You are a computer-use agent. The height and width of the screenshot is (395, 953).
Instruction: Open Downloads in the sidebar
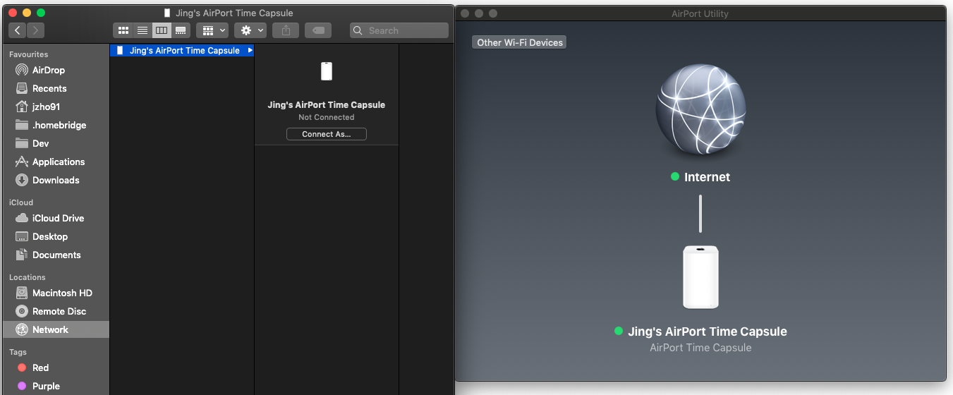point(55,180)
